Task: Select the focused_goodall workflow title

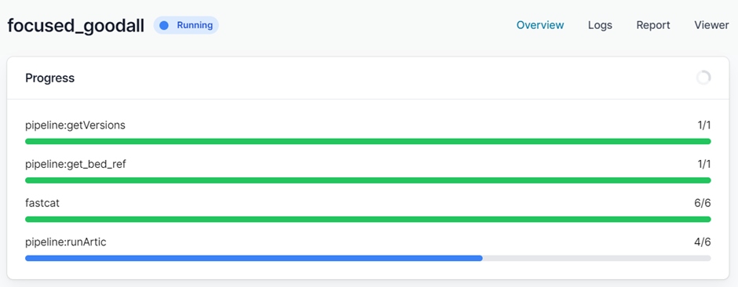Action: pyautogui.click(x=76, y=26)
